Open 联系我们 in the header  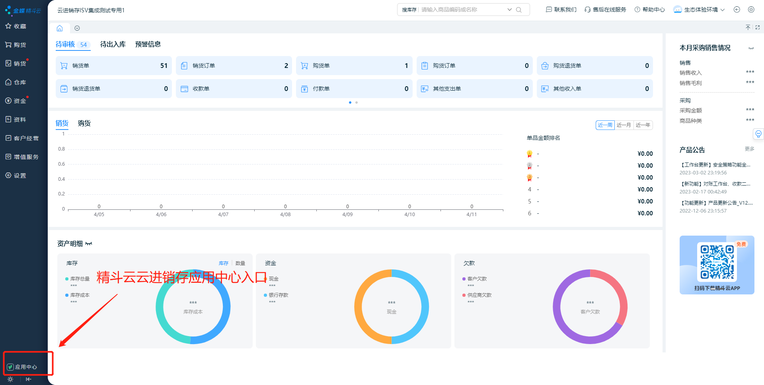point(561,10)
